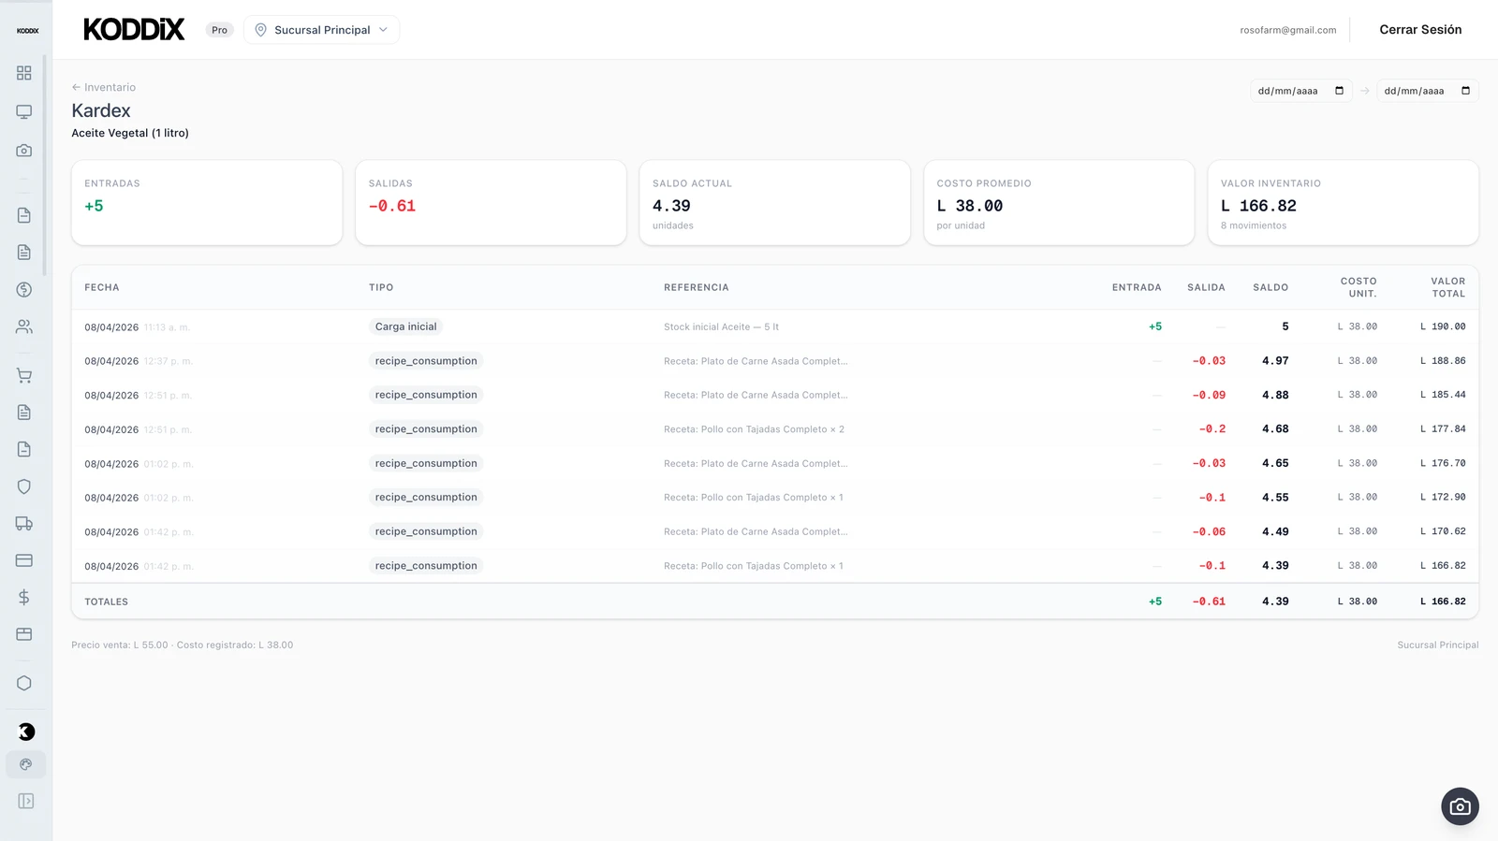Open the Sucursal Principal branch dropdown
Screen dimensions: 1498x841
click(321, 30)
